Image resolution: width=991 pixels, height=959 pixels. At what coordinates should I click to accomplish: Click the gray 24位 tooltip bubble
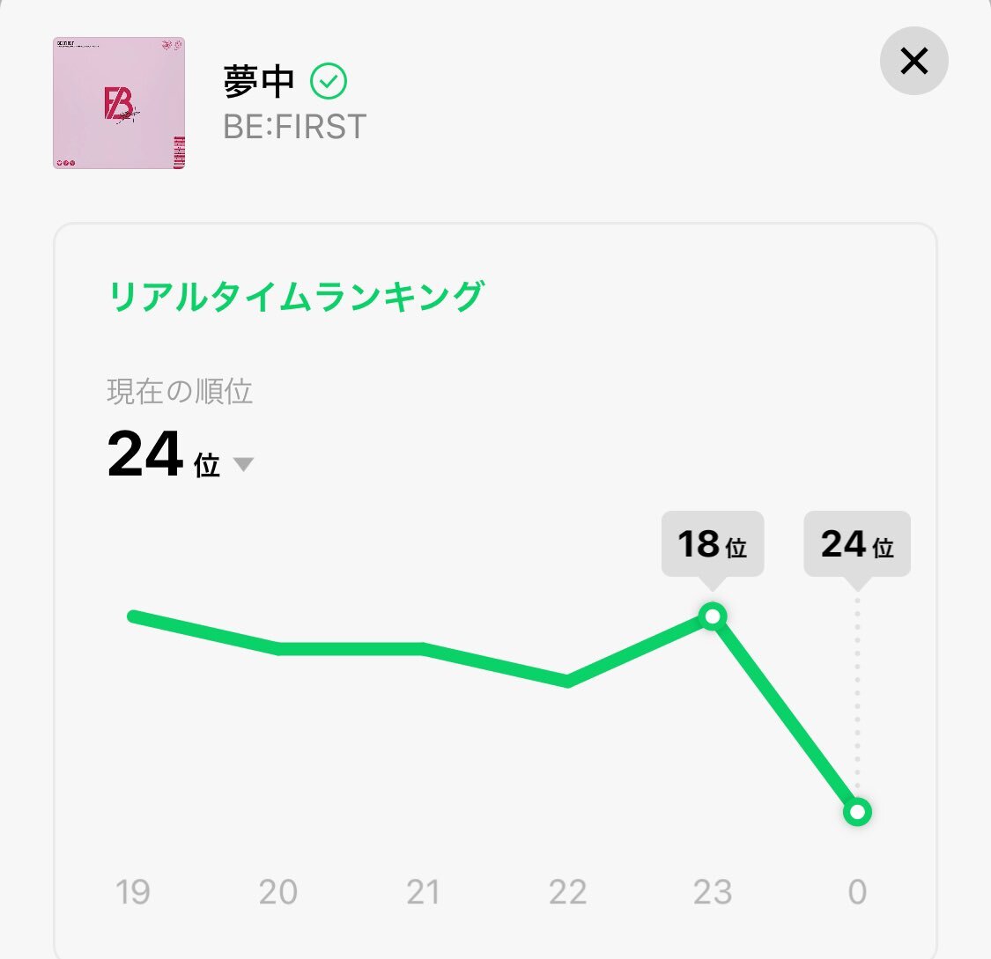(x=855, y=544)
